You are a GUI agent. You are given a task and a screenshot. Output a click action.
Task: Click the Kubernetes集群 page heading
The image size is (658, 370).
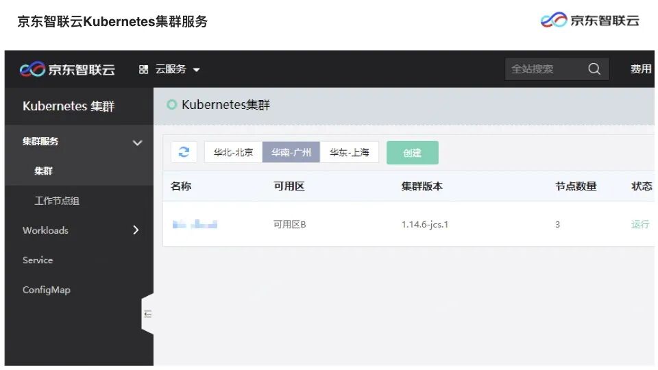point(226,104)
